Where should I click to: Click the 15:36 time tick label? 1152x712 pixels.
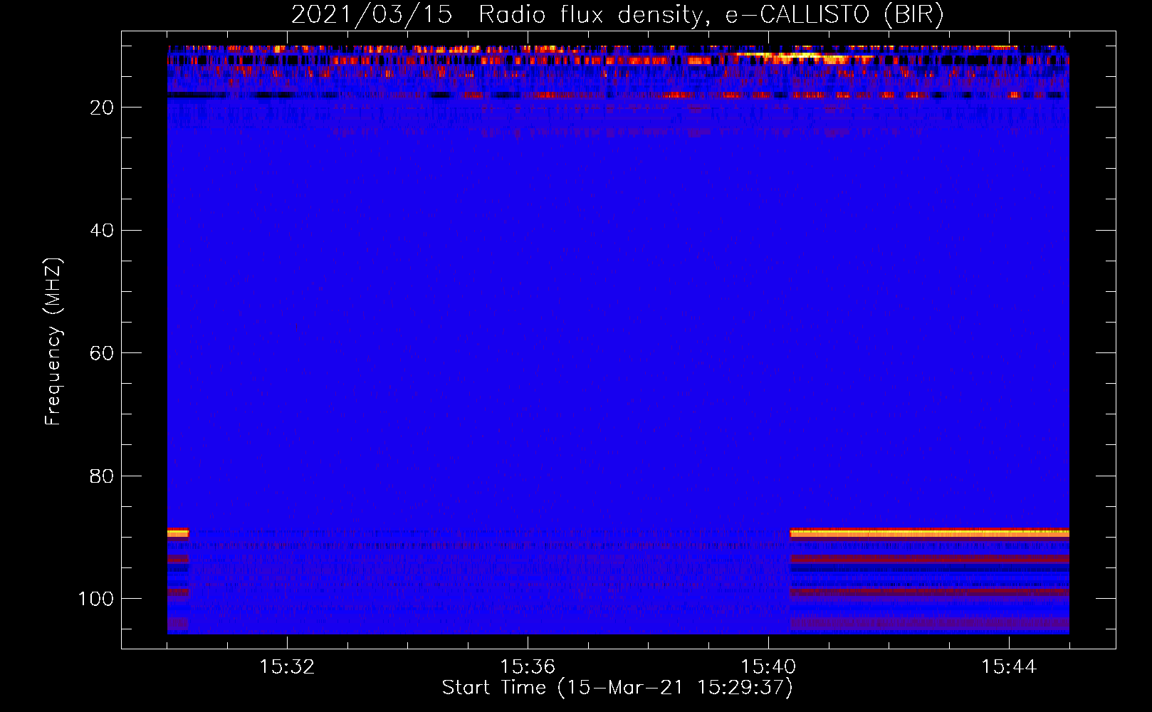point(528,667)
